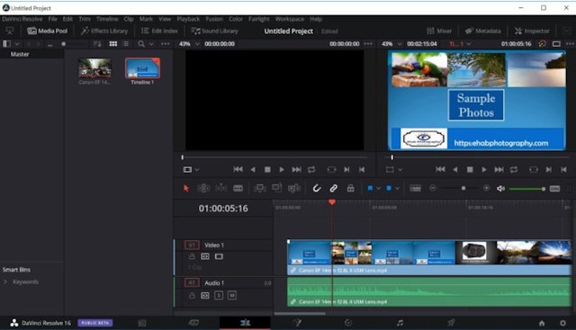576x330 pixels.
Task: Lock the Video 1 track
Action: coord(192,256)
